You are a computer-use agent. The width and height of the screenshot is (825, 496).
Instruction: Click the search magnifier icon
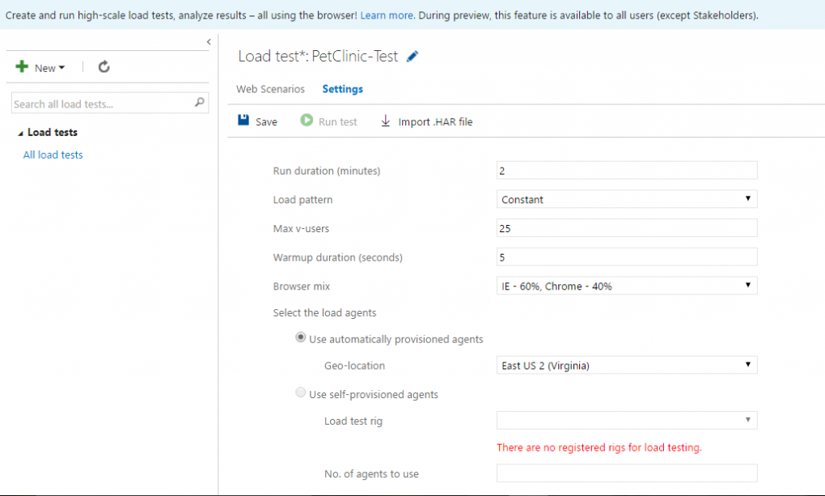pos(200,102)
